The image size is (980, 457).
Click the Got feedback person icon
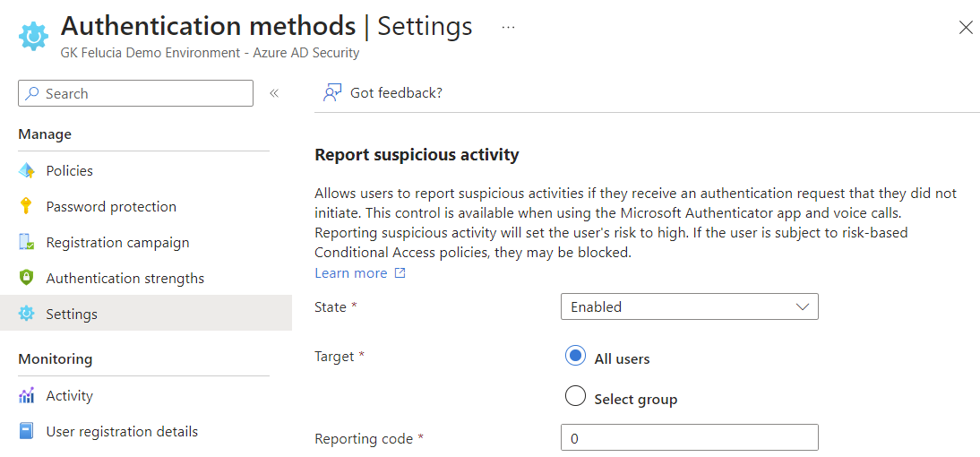(x=331, y=92)
